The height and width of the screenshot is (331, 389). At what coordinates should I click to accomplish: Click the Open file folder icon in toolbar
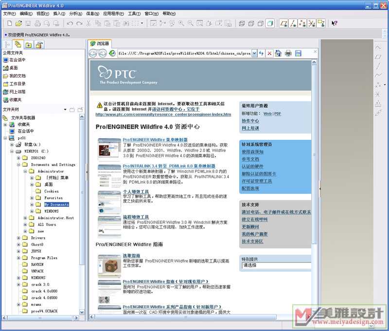18,23
